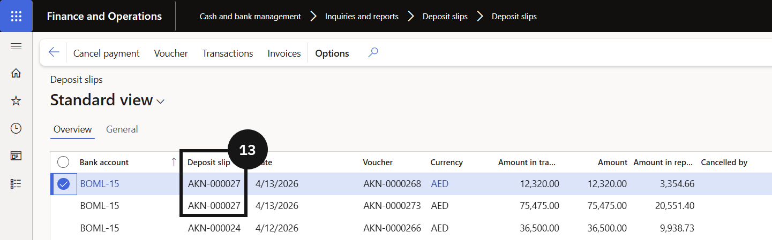Click deposit slip AKN-000024
The height and width of the screenshot is (240, 772).
pos(214,228)
